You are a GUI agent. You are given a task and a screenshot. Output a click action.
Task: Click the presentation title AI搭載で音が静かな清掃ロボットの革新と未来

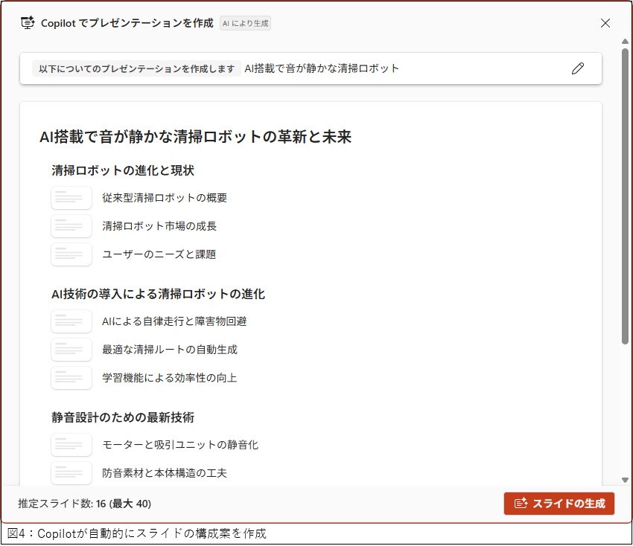[195, 136]
